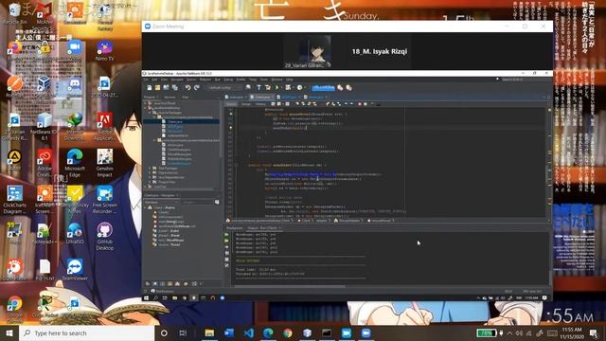
Task: Select the Source view button of editor
Action: tap(231, 104)
